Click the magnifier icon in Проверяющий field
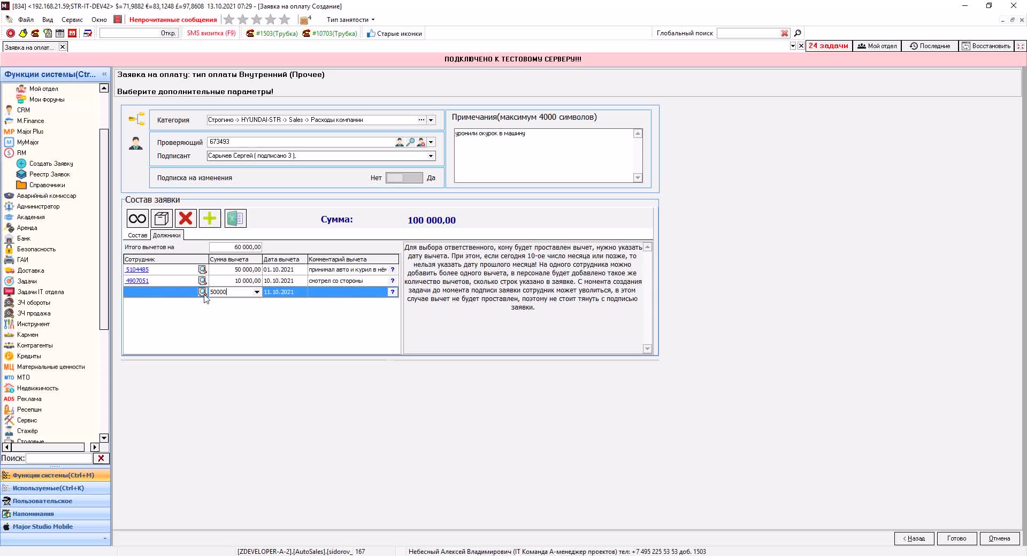 tap(410, 142)
